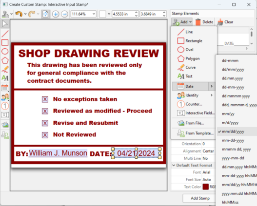Image resolution: width=257 pixels, height=206 pixels.
Task: Select the dd-mmm date format
Action: pyautogui.click(x=237, y=60)
